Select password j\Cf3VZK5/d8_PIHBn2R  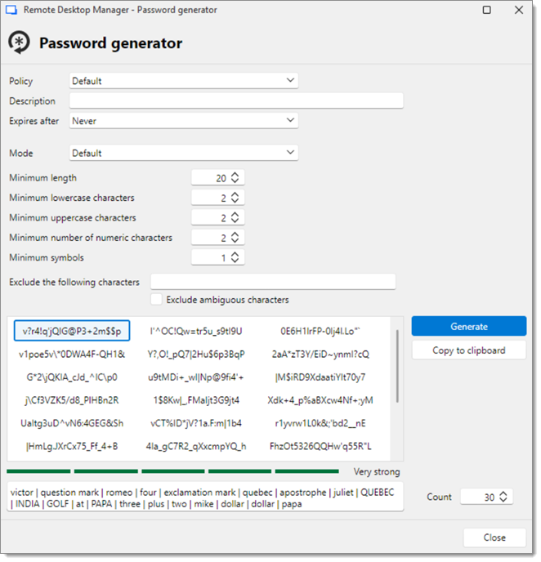pos(72,402)
